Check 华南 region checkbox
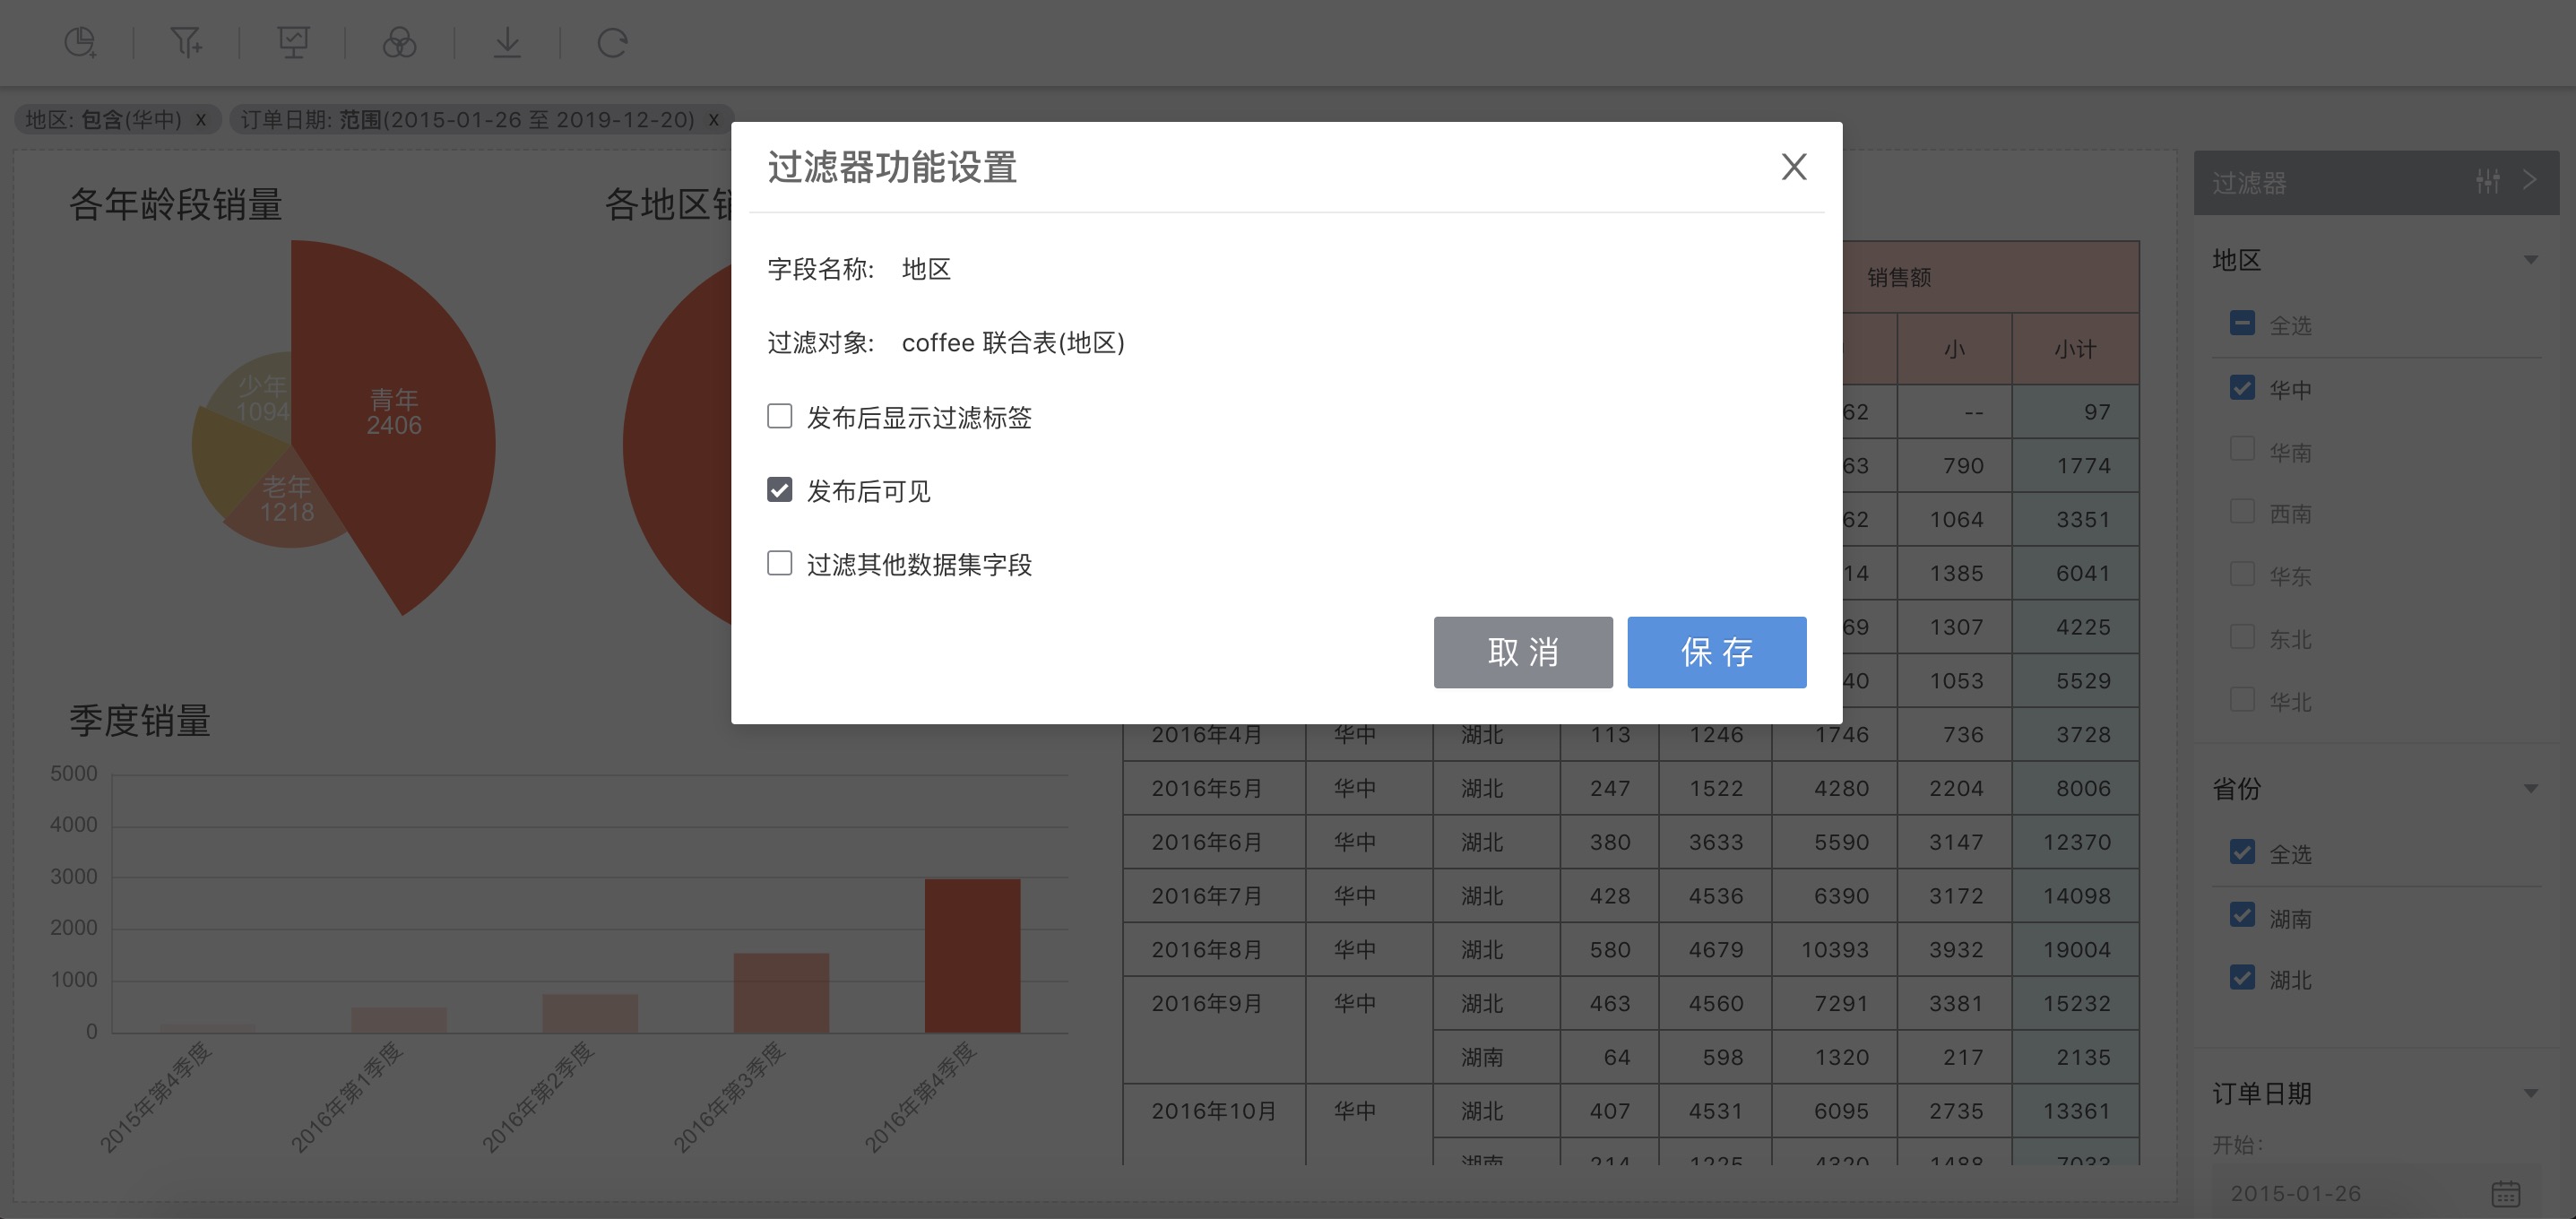This screenshot has height=1219, width=2576. click(2242, 449)
